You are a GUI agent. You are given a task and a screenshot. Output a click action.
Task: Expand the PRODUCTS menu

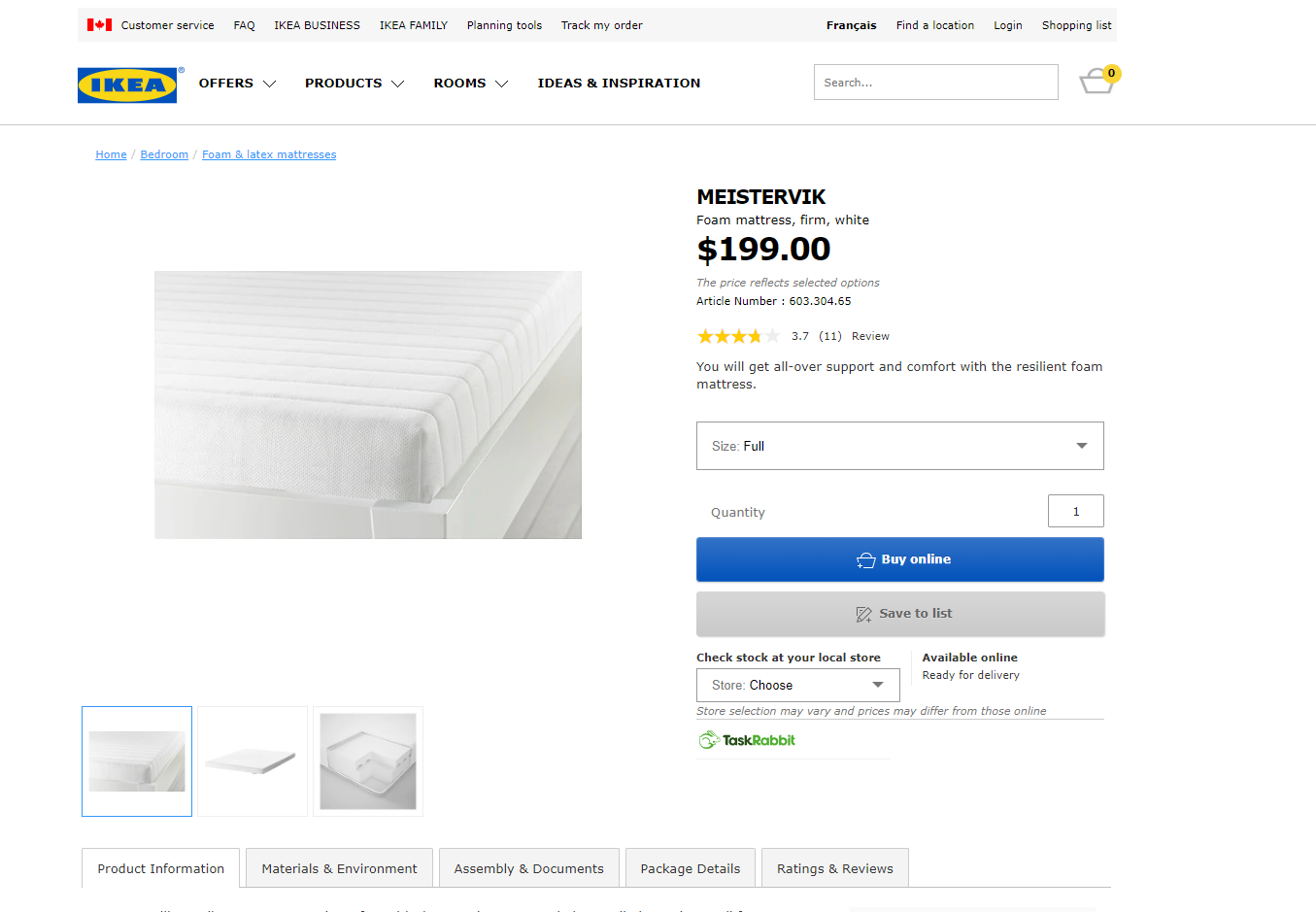click(354, 84)
